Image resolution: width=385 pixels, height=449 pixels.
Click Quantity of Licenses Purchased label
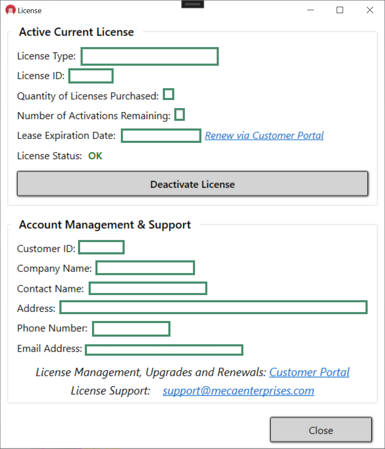(88, 96)
